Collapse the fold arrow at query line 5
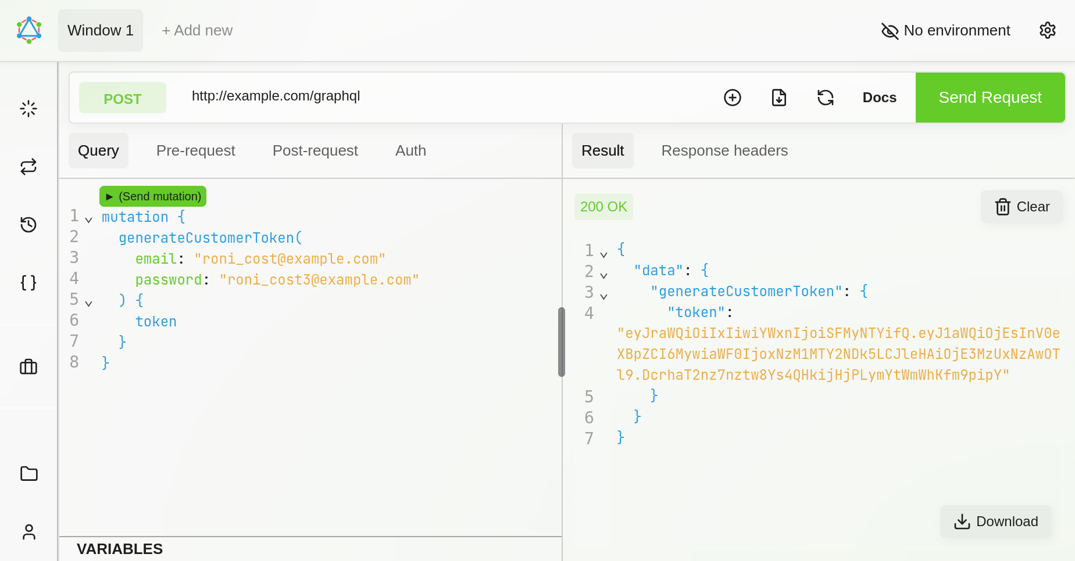The image size is (1075, 561). click(x=88, y=303)
